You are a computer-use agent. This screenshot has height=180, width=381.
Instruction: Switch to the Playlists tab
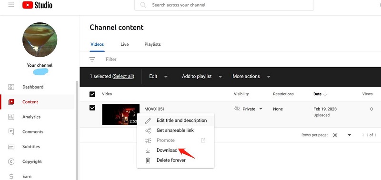152,44
